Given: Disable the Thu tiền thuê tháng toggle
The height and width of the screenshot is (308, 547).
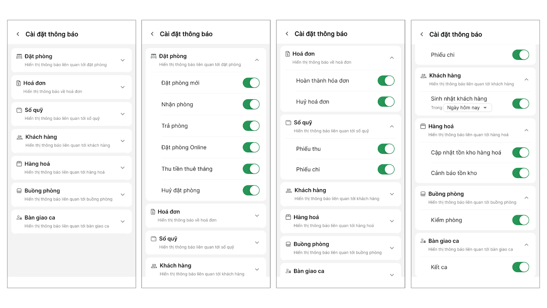Looking at the screenshot, I should point(251,169).
